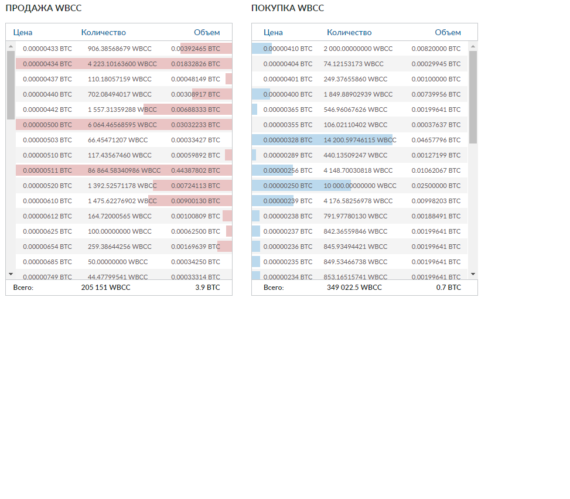Click Объем header in sell orders table
This screenshot has height=499, width=570.
[207, 33]
